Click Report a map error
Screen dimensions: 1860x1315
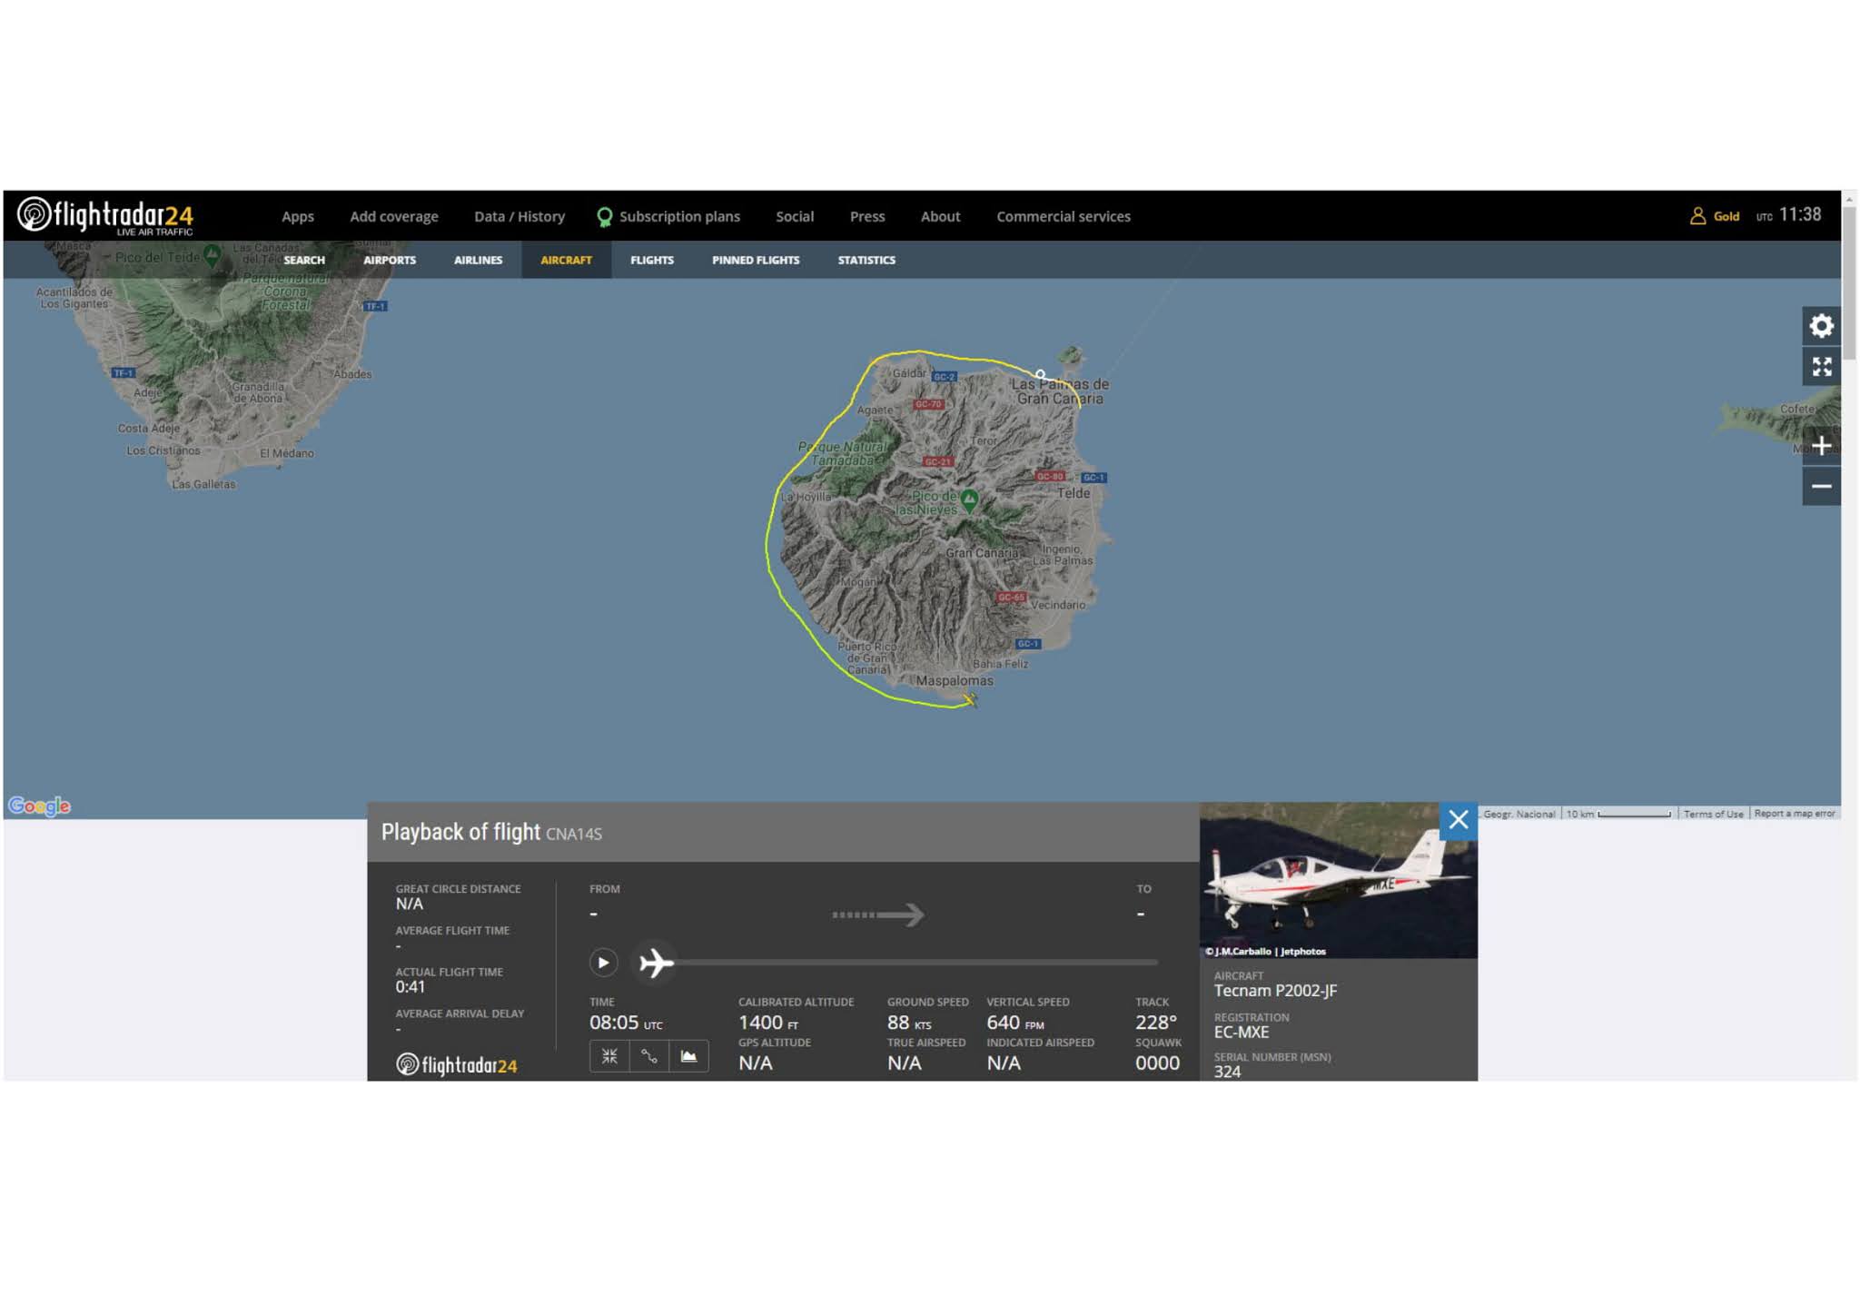click(x=1794, y=814)
